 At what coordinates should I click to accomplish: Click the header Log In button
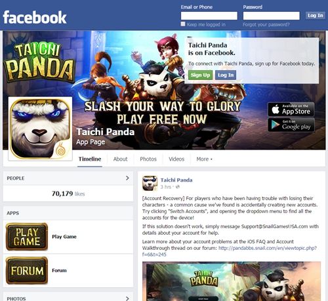[316, 16]
